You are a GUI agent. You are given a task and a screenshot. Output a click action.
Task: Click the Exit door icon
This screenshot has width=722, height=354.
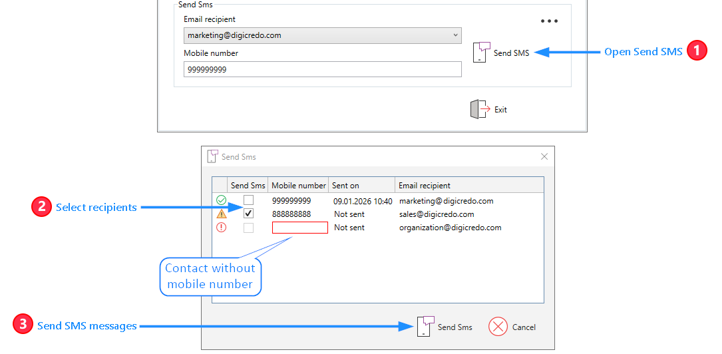[x=479, y=109]
